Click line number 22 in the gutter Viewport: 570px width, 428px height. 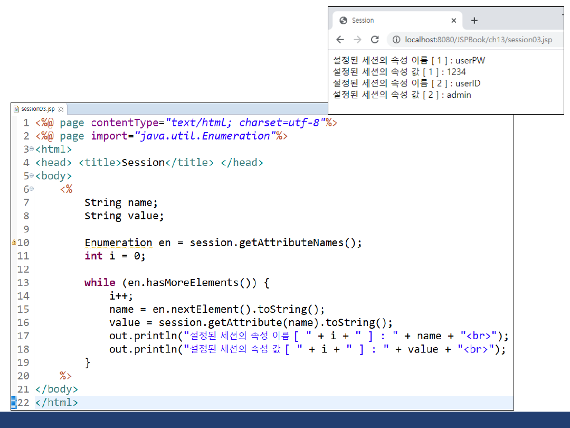(23, 402)
